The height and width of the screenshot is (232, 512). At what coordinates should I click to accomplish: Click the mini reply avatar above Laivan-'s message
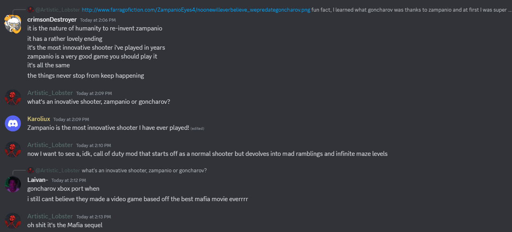coord(31,170)
